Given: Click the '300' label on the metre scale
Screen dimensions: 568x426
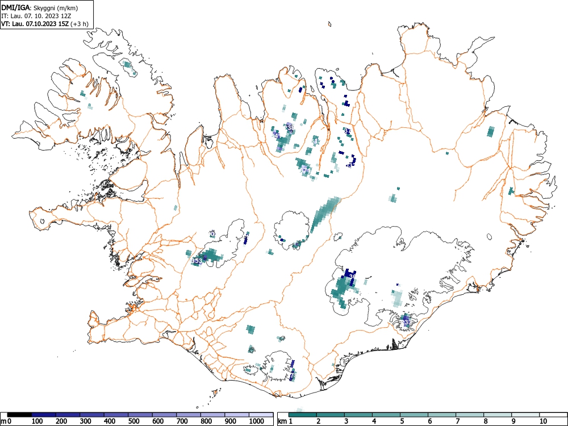Looking at the screenshot, I should (86, 421).
